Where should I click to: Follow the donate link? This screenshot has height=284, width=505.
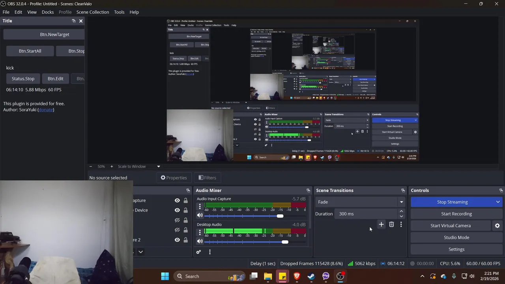[x=46, y=110]
